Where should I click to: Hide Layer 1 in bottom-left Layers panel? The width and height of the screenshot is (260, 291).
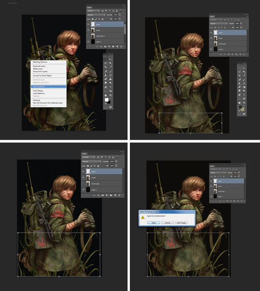click(x=83, y=190)
